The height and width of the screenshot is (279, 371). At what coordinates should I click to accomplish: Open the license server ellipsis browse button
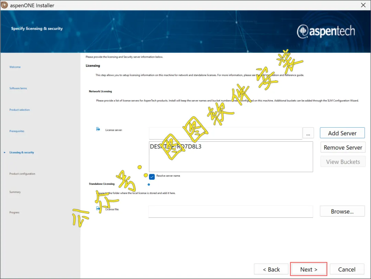[308, 133]
